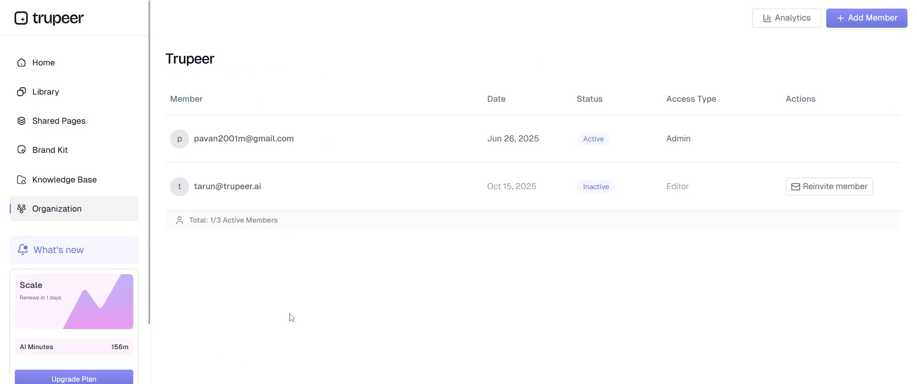Image resolution: width=917 pixels, height=384 pixels.
Task: Click the date Jun 26, 2025
Action: (x=513, y=139)
